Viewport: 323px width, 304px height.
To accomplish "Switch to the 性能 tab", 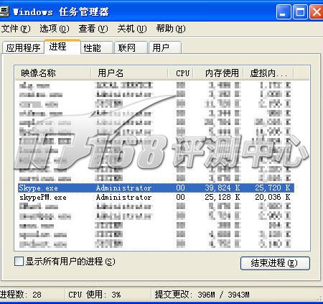I will (97, 47).
